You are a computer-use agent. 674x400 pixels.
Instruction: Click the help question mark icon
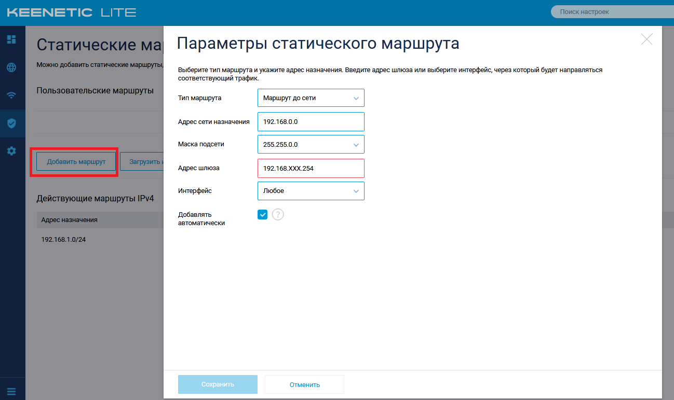point(278,214)
